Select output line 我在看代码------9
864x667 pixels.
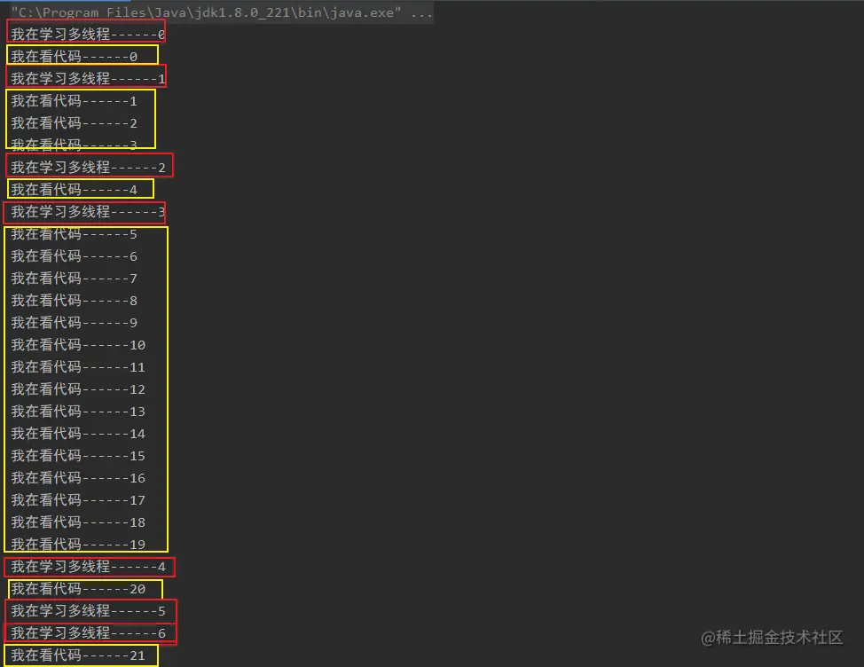(x=75, y=322)
